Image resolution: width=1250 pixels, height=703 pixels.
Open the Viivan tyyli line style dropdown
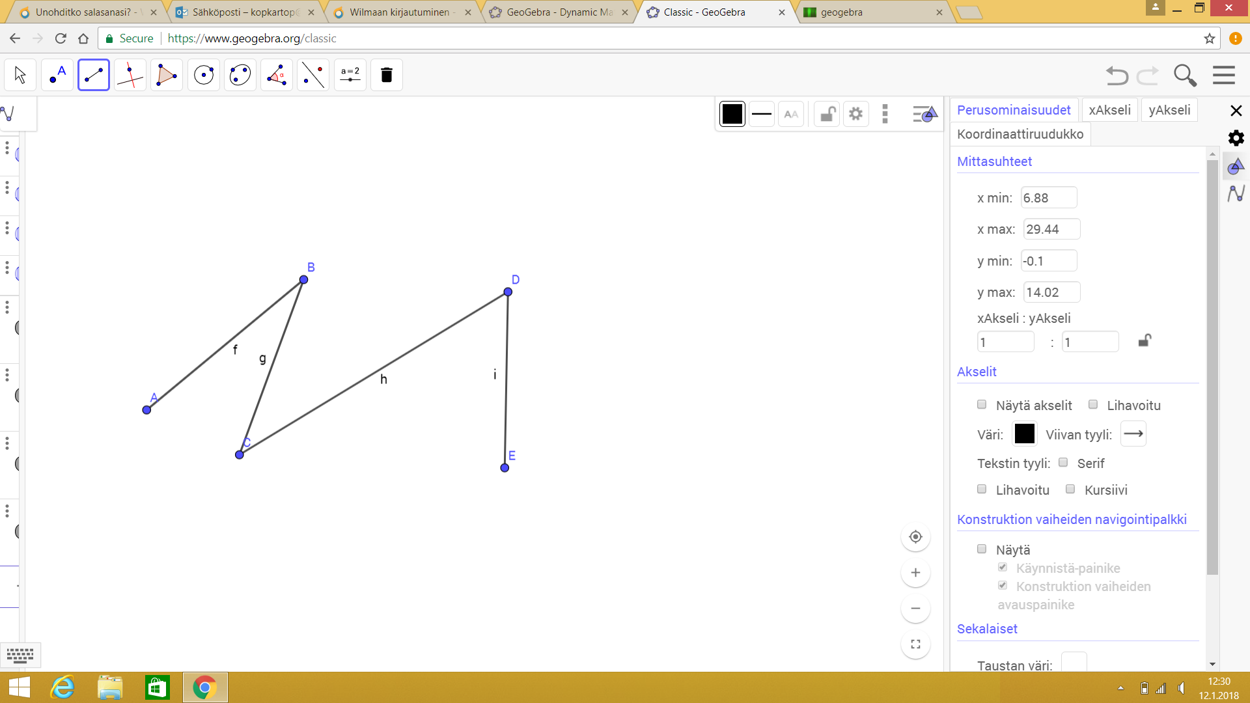click(1133, 434)
